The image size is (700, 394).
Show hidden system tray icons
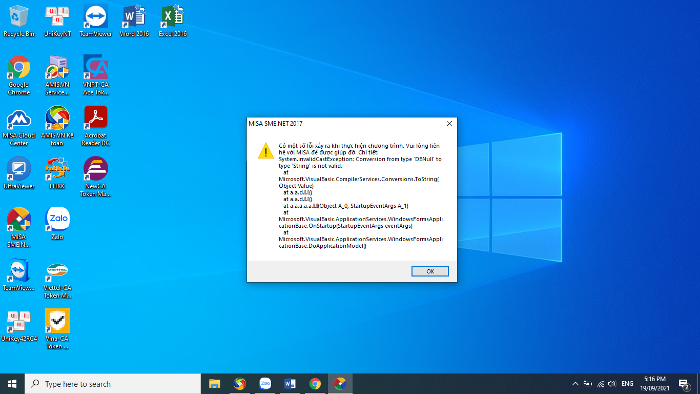(575, 384)
